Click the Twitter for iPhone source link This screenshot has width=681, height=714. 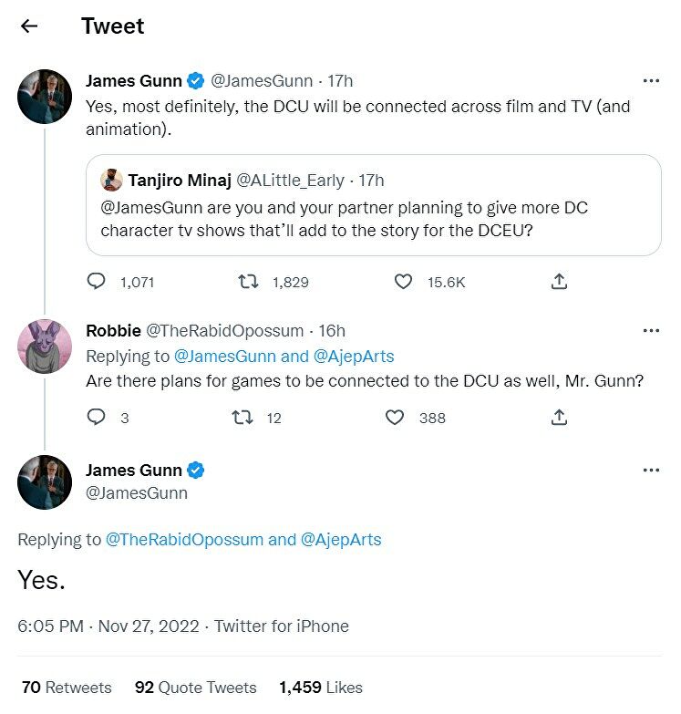coord(282,626)
